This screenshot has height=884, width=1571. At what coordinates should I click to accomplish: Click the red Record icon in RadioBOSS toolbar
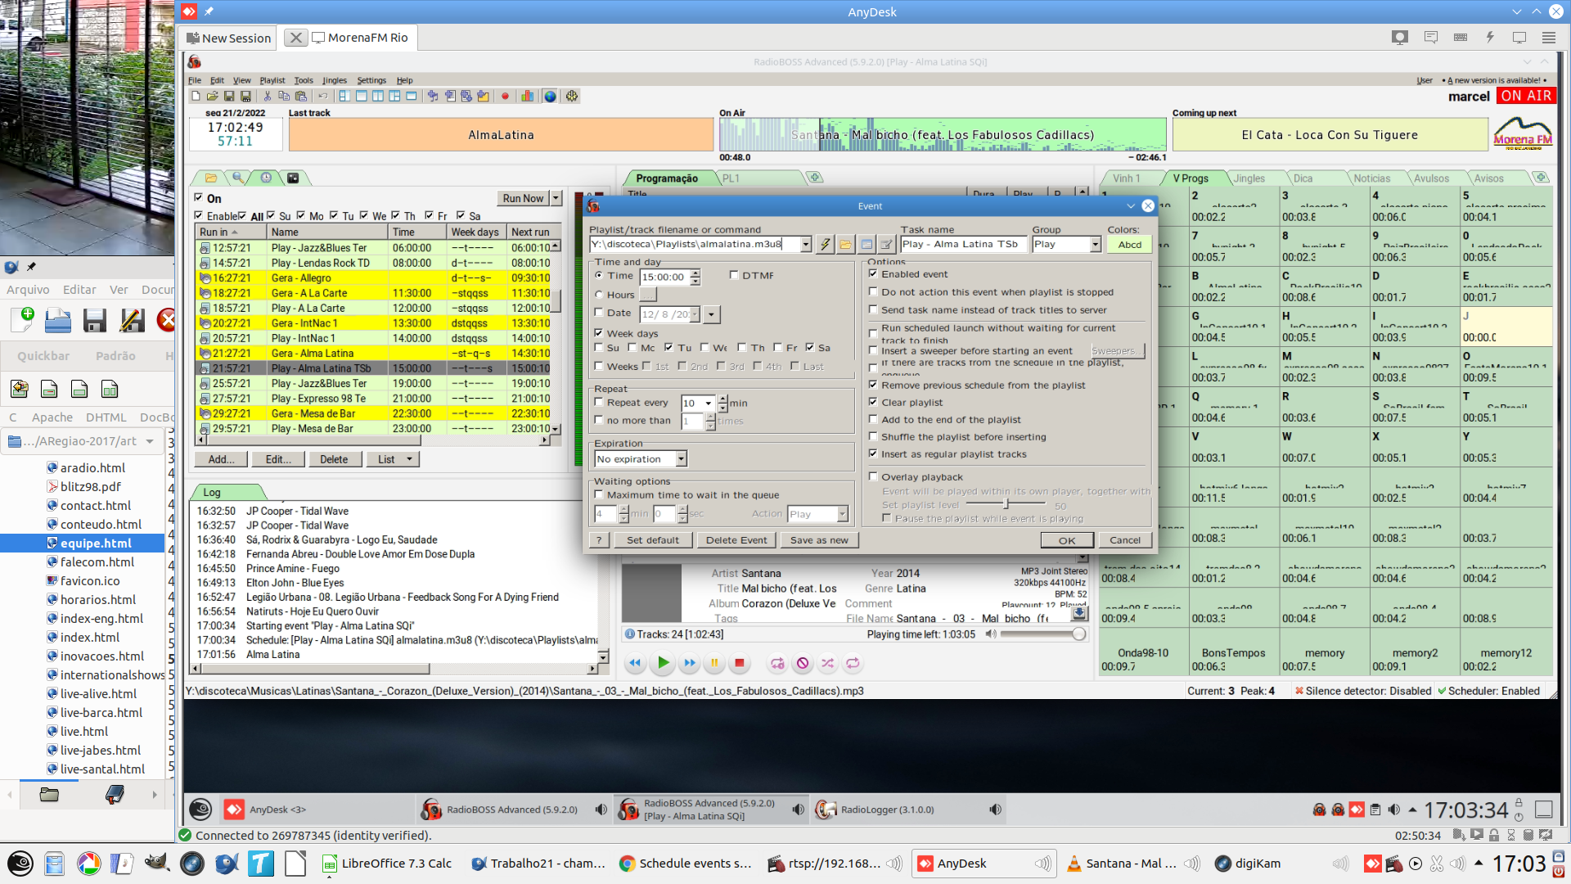point(505,97)
